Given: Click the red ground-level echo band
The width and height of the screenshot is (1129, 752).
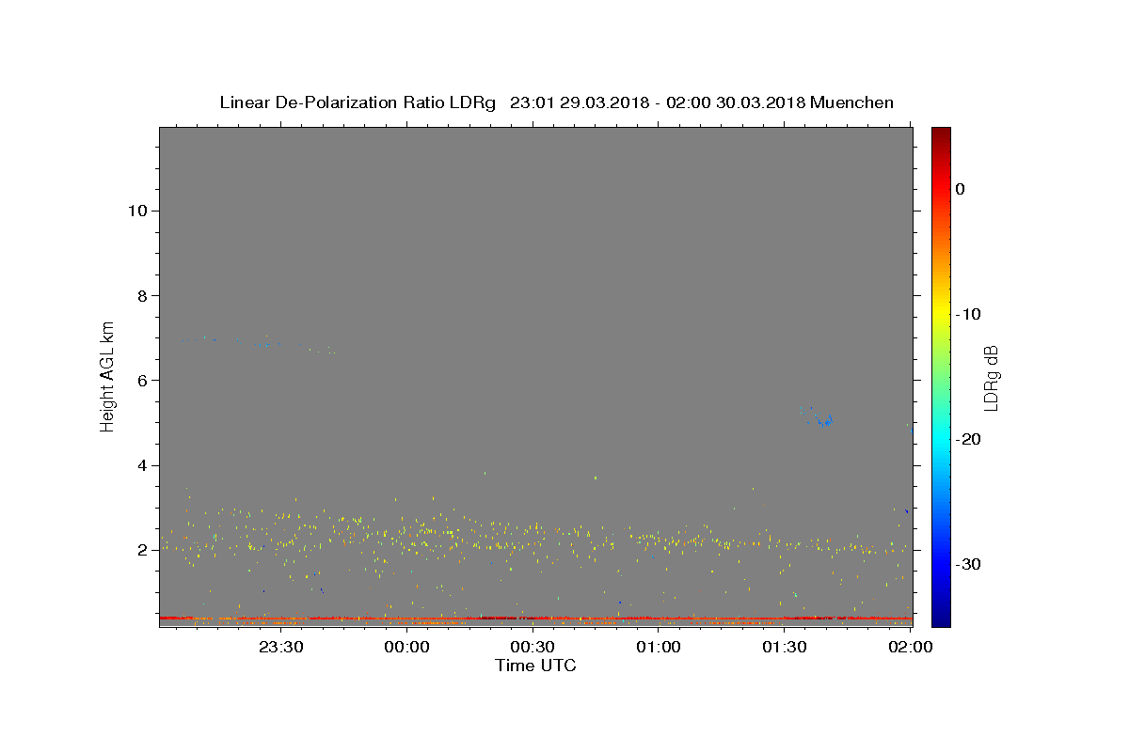Looking at the screenshot, I should click(x=535, y=619).
